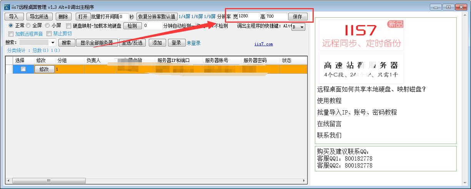Screen dimensions: 471x189
Task: Check the server row selection checkbox
Action: 23,69
